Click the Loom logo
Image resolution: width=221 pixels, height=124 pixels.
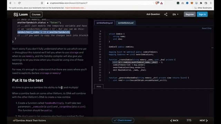(21, 14)
